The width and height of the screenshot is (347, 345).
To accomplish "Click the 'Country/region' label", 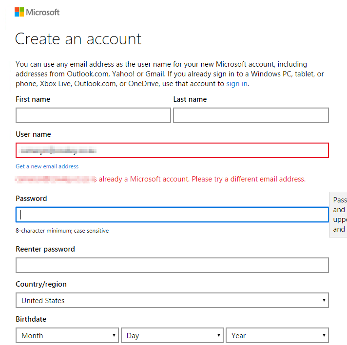I will 41,284.
